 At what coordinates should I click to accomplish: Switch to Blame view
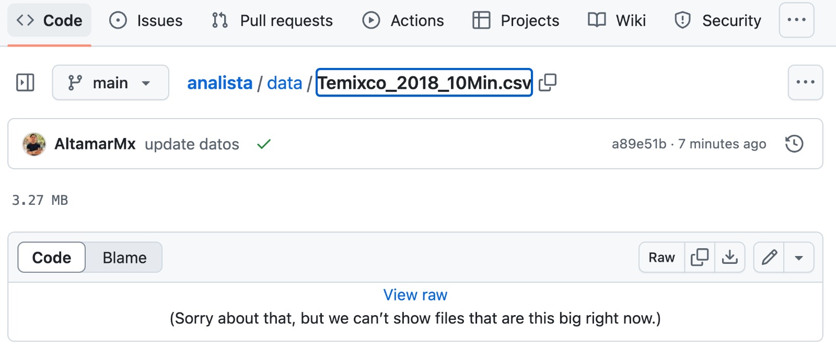click(x=124, y=258)
